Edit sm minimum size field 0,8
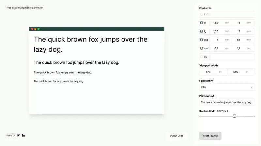Image resolution: width=261 pixels, height=146 pixels. pyautogui.click(x=221, y=48)
